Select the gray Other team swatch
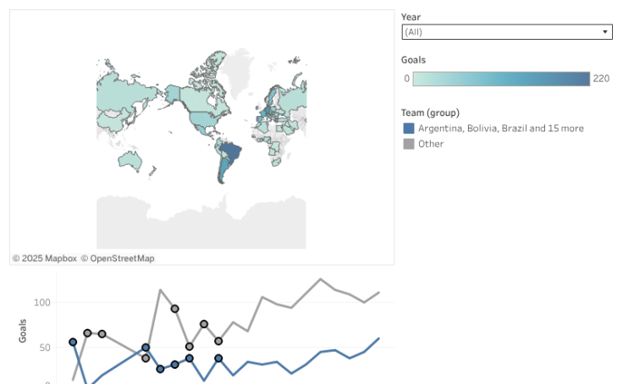This screenshot has height=384, width=623. click(x=409, y=144)
